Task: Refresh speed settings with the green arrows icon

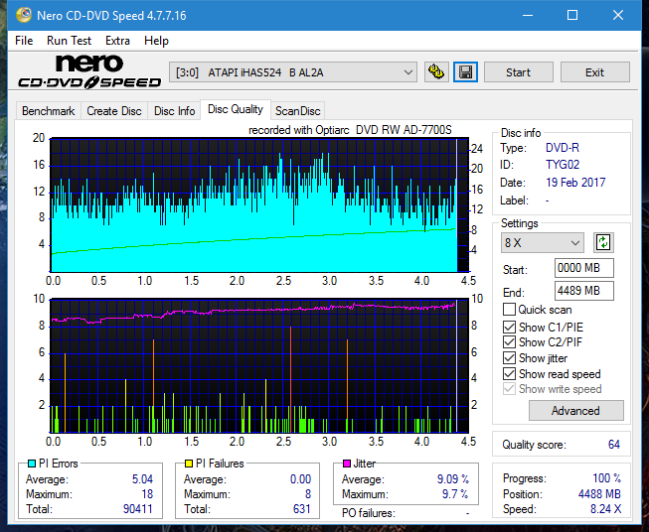Action: (x=603, y=242)
